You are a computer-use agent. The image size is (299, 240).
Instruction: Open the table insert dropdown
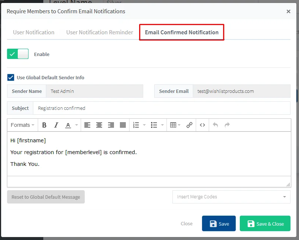tap(175, 125)
